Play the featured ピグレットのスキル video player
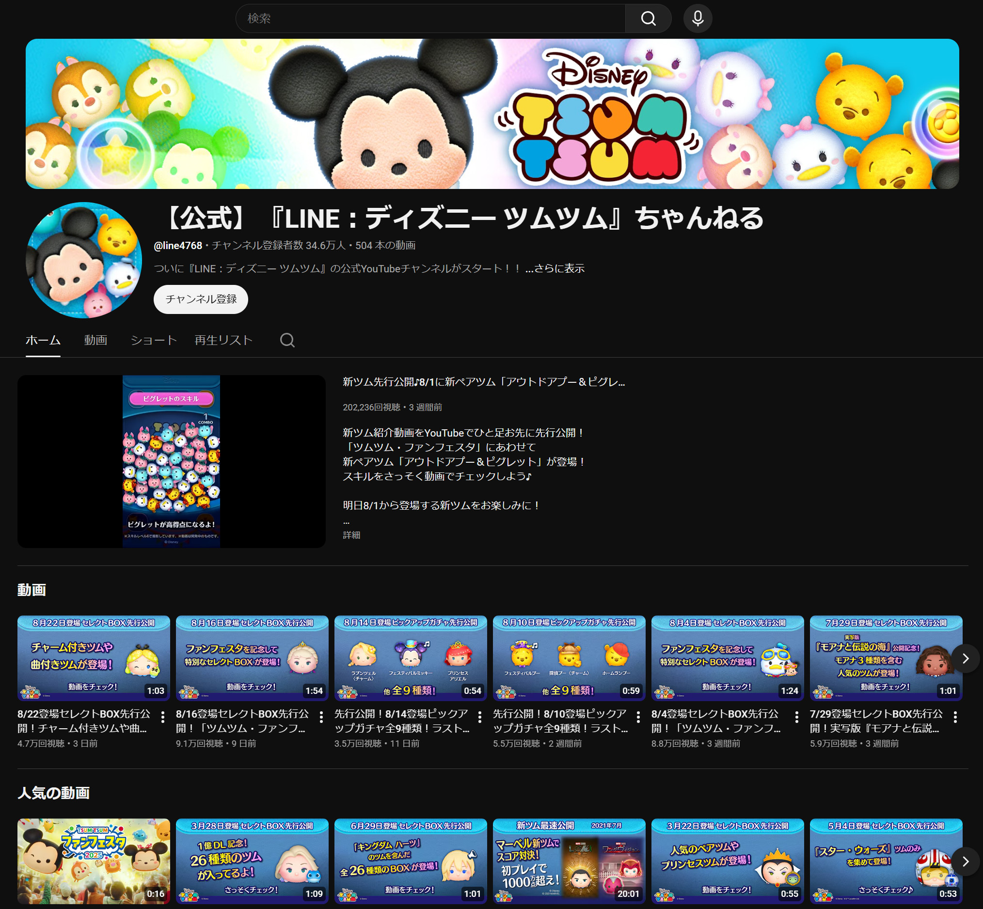This screenshot has height=909, width=983. click(171, 461)
